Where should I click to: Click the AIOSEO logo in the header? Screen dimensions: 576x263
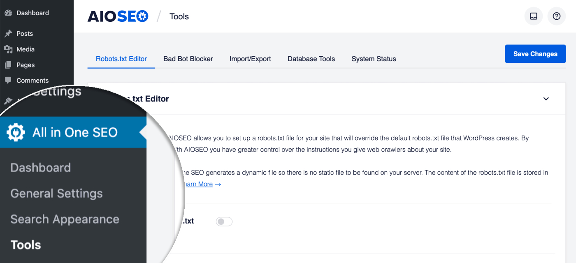point(118,16)
